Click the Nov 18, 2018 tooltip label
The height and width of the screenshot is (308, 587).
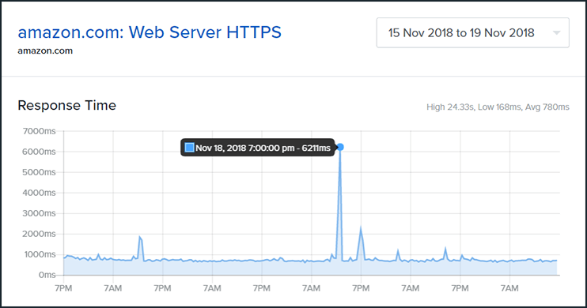coord(263,148)
